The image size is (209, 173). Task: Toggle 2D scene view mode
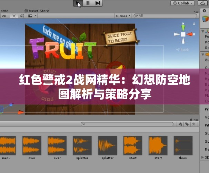[x=4, y=16]
